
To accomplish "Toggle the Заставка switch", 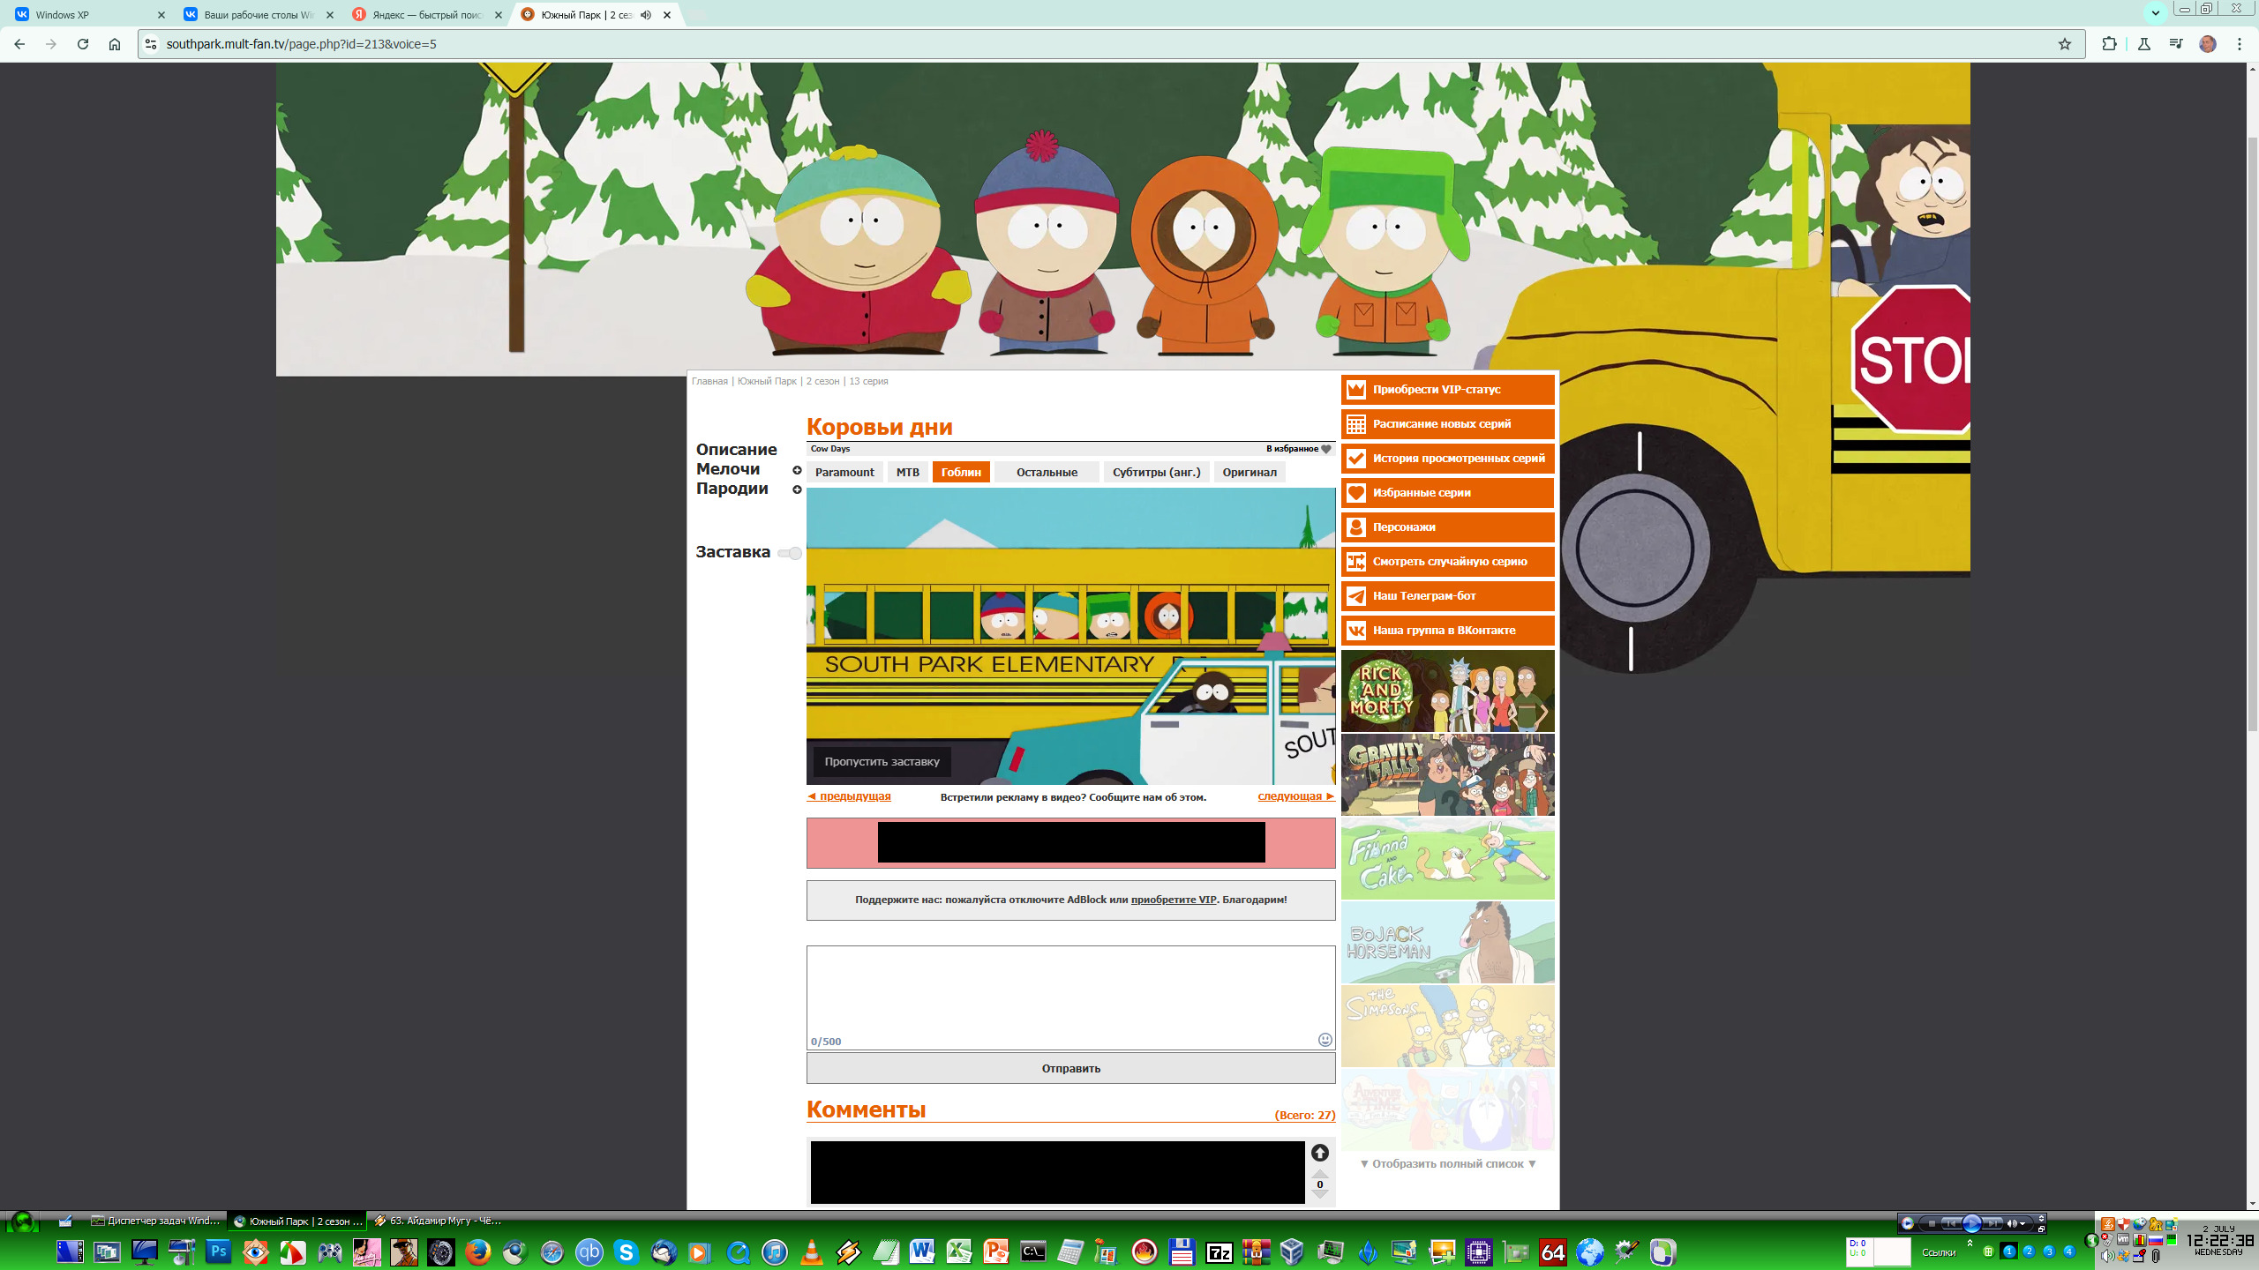I will (x=791, y=553).
